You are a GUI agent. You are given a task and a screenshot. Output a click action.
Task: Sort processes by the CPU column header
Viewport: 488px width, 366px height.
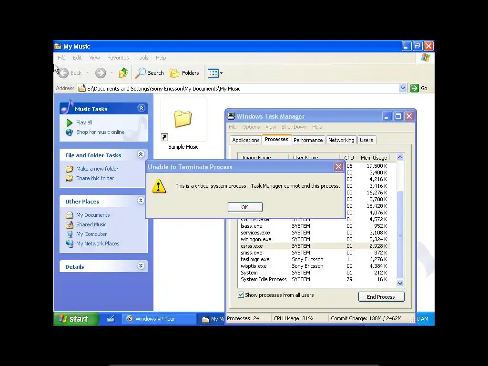coord(348,157)
